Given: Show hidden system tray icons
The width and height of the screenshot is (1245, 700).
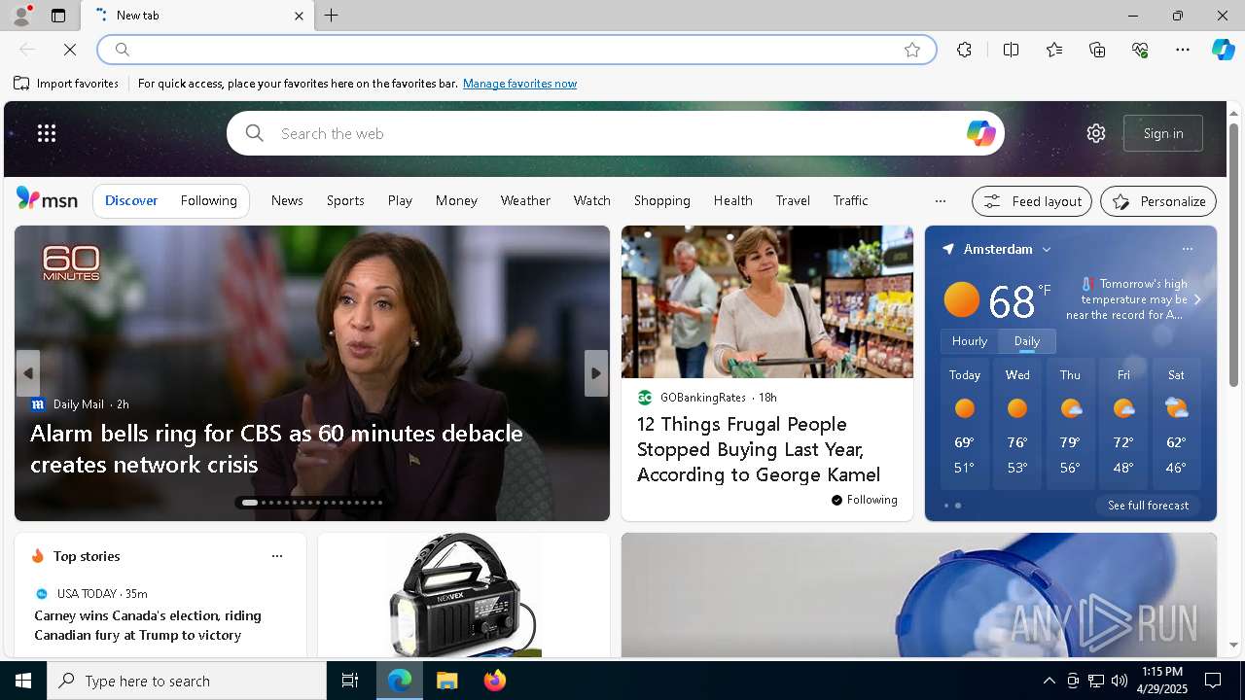Looking at the screenshot, I should 1049,681.
